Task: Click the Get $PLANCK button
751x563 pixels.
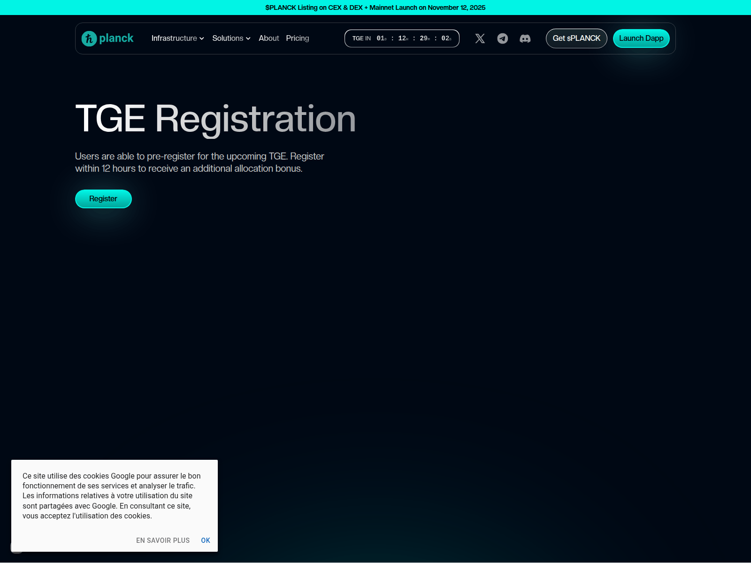Action: [x=576, y=38]
